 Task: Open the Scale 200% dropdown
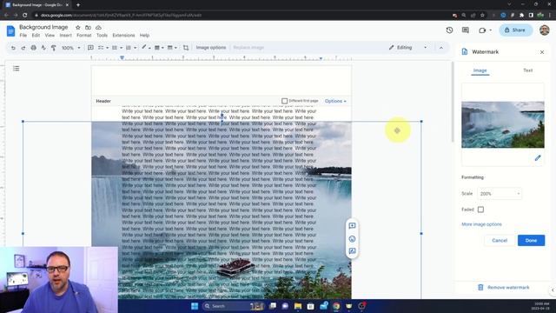[x=500, y=194]
